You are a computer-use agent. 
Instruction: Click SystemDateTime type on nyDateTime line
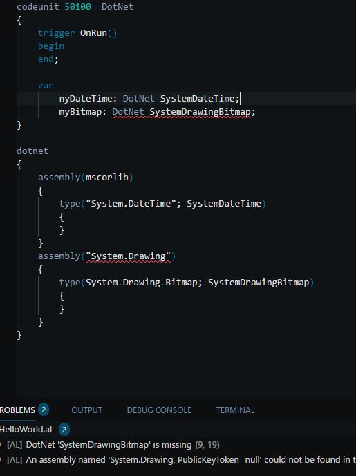tap(198, 99)
